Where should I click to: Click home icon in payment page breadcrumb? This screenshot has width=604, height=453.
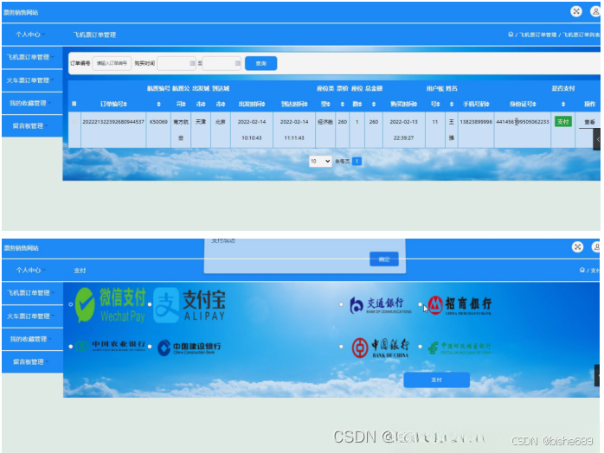click(x=582, y=270)
